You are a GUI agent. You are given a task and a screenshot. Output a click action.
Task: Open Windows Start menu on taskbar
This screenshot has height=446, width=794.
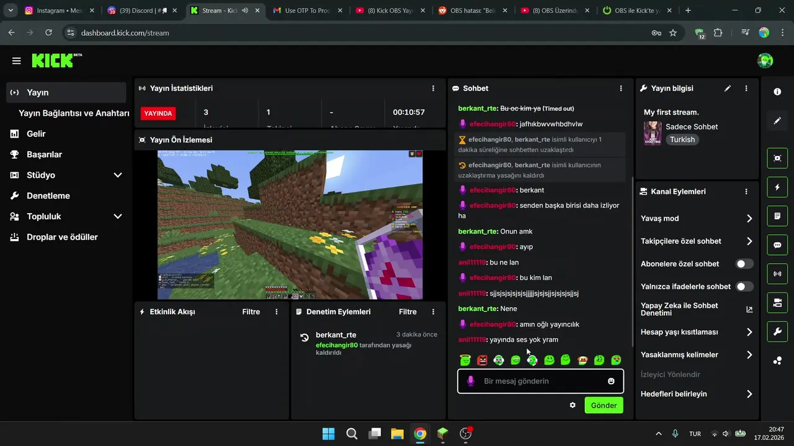coord(328,434)
